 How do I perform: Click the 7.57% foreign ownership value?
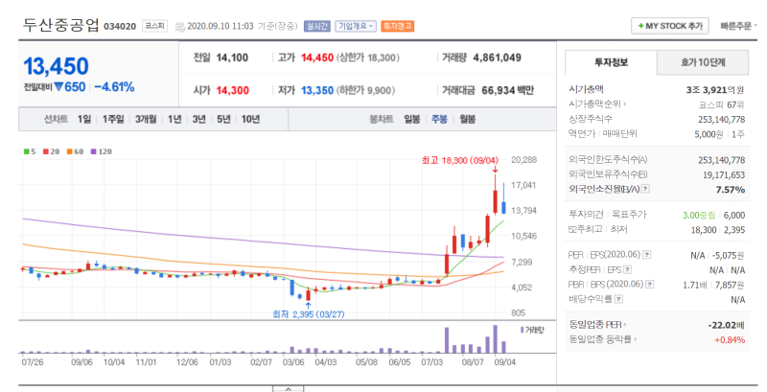click(x=731, y=190)
